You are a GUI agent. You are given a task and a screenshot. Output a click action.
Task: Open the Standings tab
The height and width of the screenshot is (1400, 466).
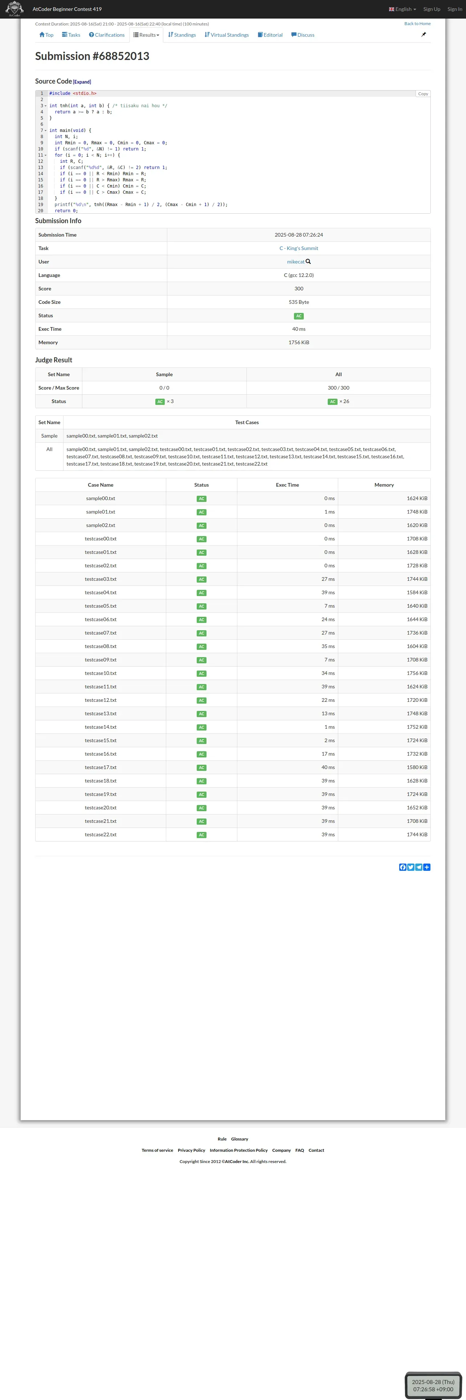point(182,35)
